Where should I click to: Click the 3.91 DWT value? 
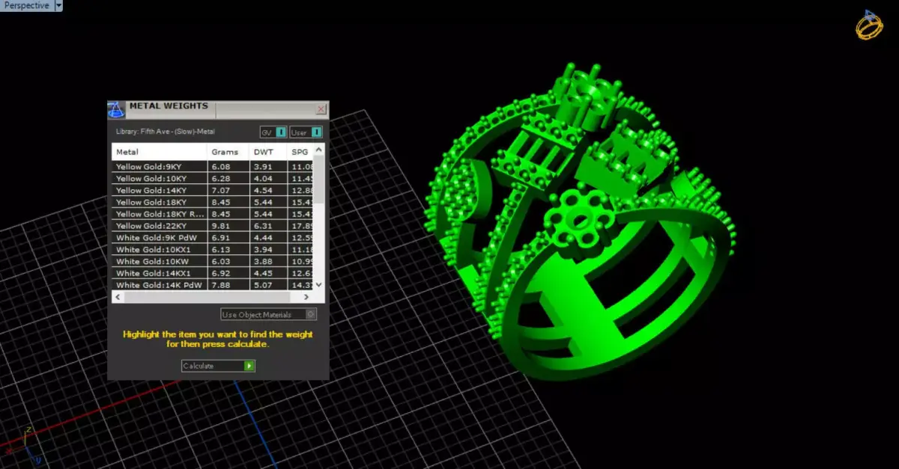click(x=262, y=166)
